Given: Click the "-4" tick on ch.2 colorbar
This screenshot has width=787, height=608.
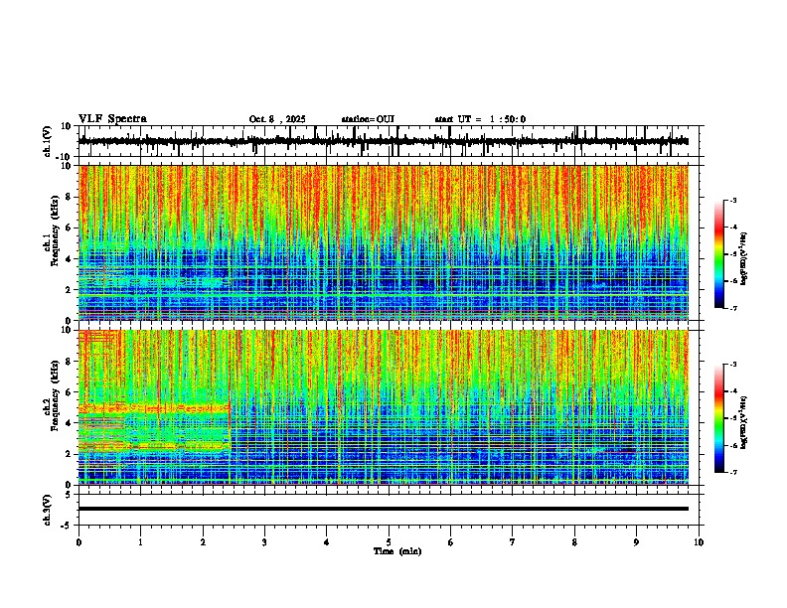Looking at the screenshot, I should point(733,391).
